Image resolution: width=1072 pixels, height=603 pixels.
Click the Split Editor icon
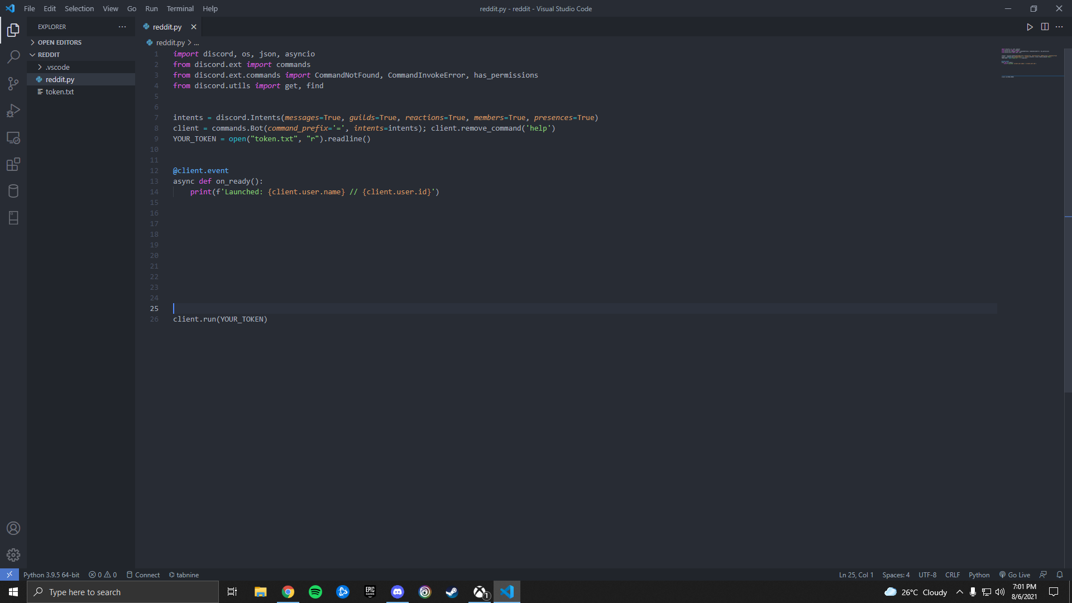[1045, 26]
